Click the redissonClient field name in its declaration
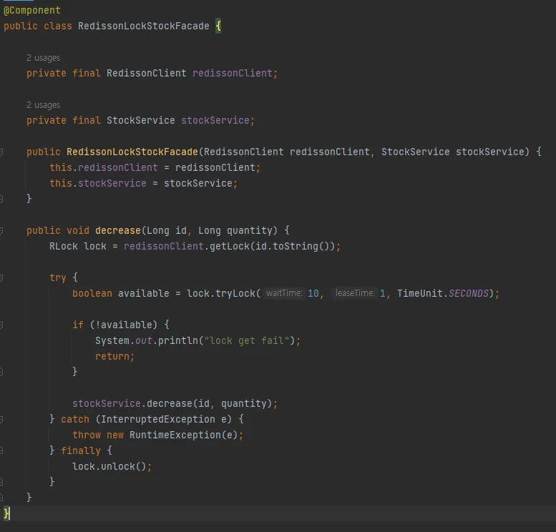This screenshot has height=532, width=556. point(233,73)
